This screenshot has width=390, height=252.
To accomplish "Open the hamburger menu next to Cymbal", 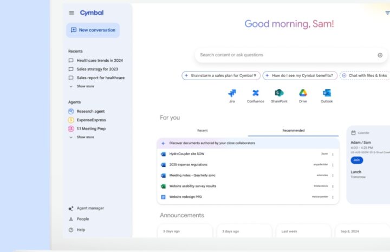I will click(71, 13).
